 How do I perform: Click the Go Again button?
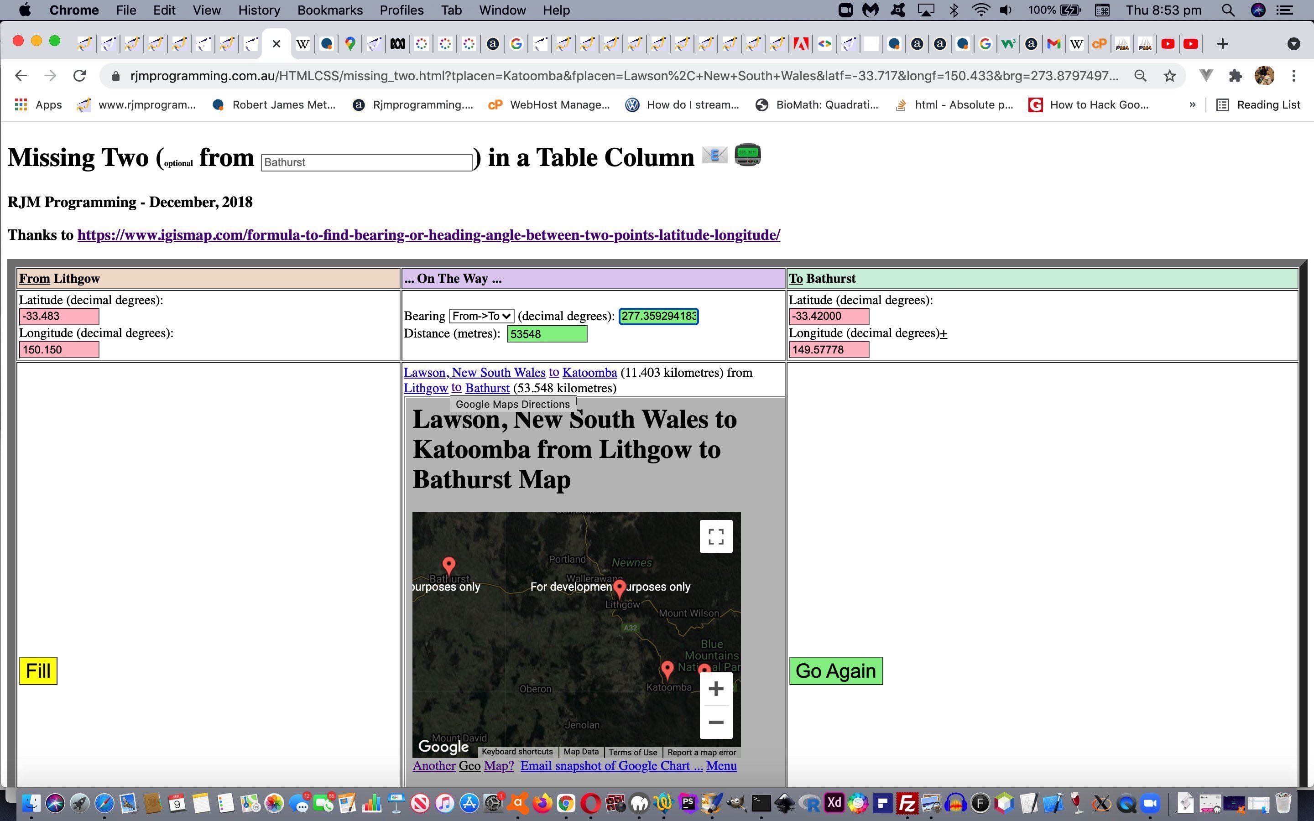pyautogui.click(x=835, y=670)
